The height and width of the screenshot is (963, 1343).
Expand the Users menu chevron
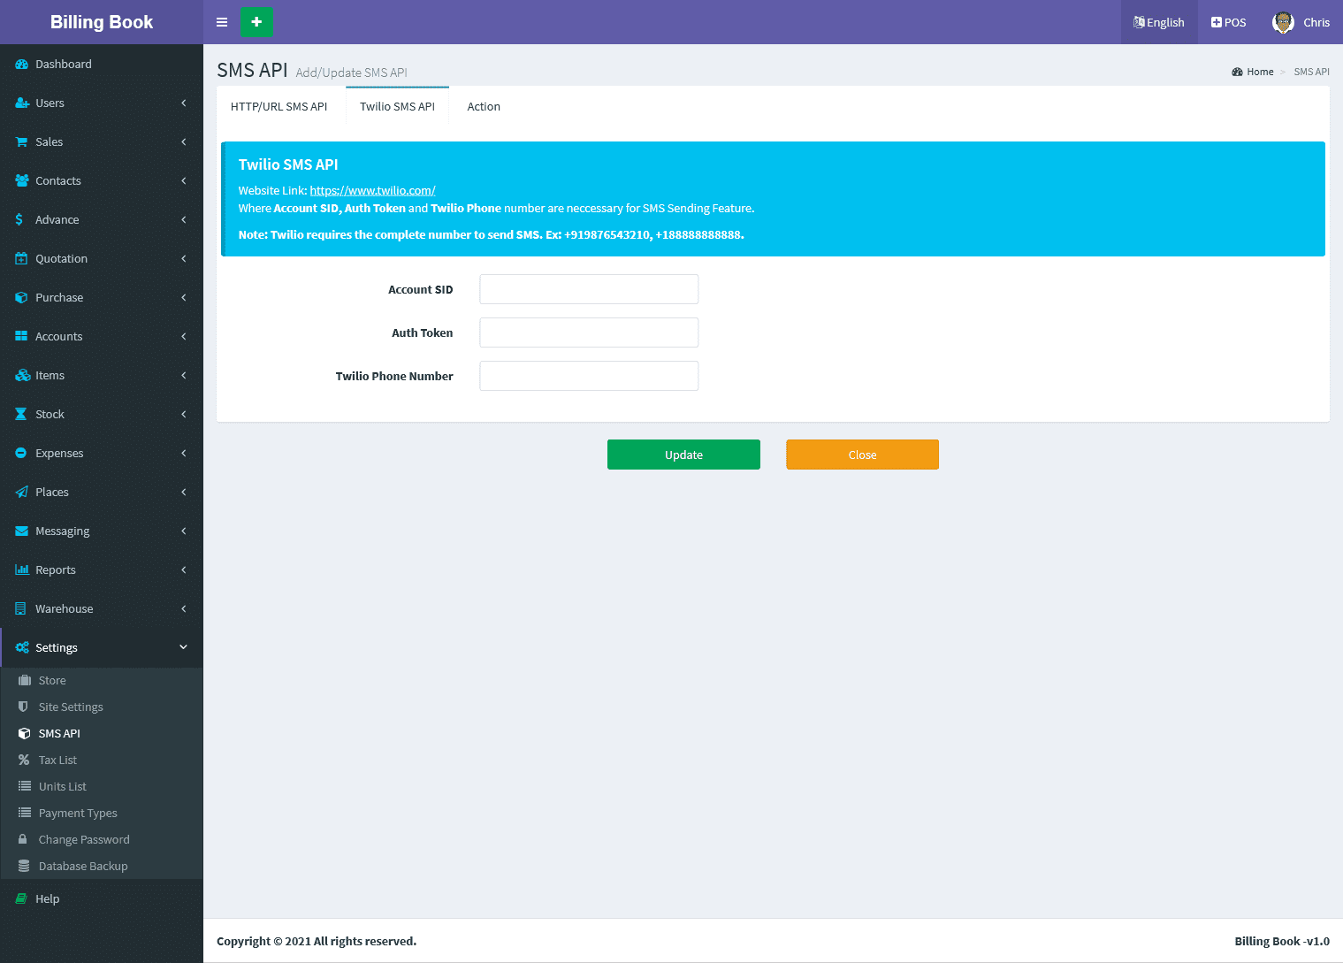tap(183, 103)
